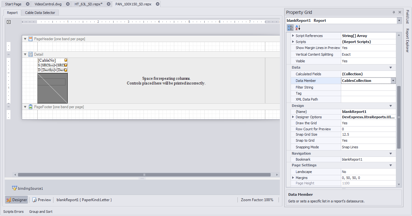The image size is (412, 216).
Task: Click the report smart tag arrow near ruler
Action: 9,22
